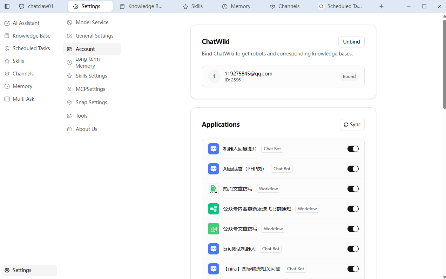This screenshot has width=446, height=279.
Task: Open the Memory tab in title bar
Action: [x=236, y=6]
